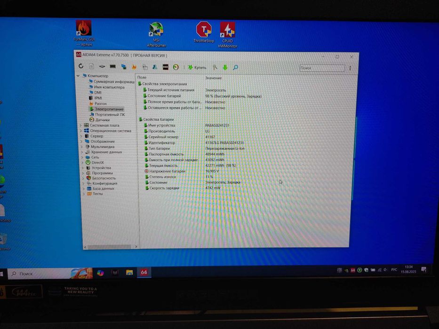439x329 pixels.
Task: Click the Поиск search field in AIDA64
Action: coord(322,68)
